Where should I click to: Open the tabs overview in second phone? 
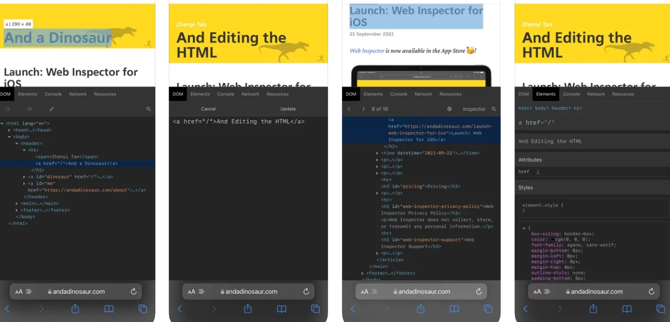315,309
